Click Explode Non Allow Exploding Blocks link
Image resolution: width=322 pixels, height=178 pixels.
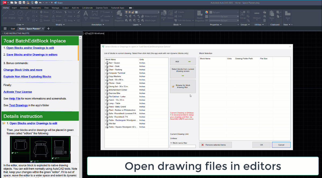pyautogui.click(x=27, y=77)
